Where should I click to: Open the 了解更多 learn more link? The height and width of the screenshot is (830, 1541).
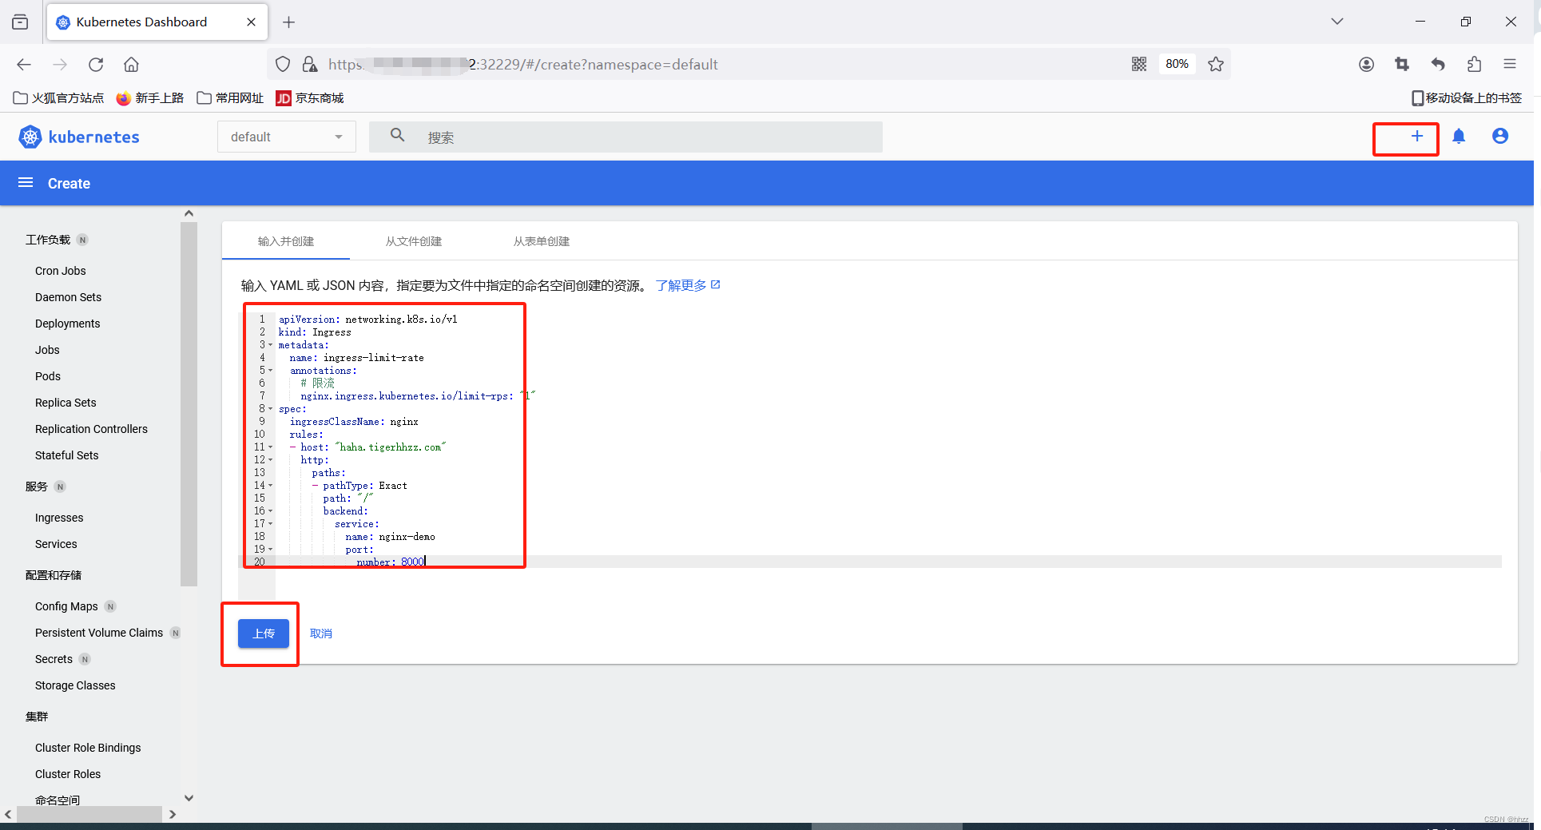click(x=681, y=285)
